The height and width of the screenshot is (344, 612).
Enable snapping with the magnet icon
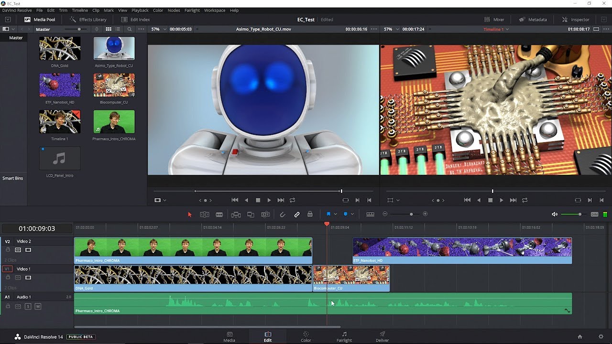(x=282, y=214)
